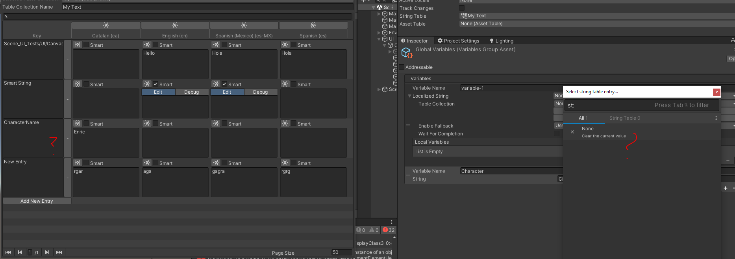Toggle Wait For Completion checkbox
The height and width of the screenshot is (259, 735).
tap(557, 134)
